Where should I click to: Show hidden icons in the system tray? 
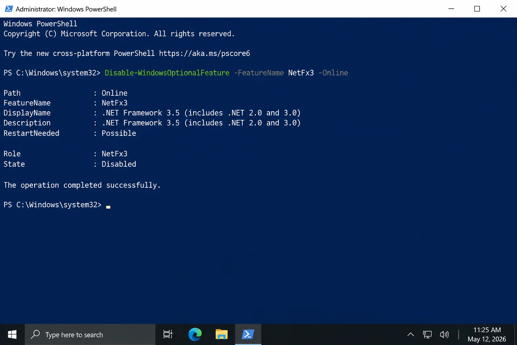click(411, 335)
